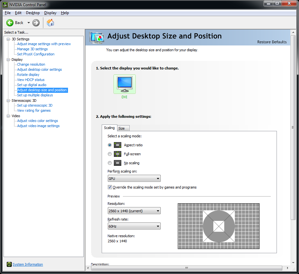Click the System Information icon
The width and height of the screenshot is (299, 274).
[9, 264]
